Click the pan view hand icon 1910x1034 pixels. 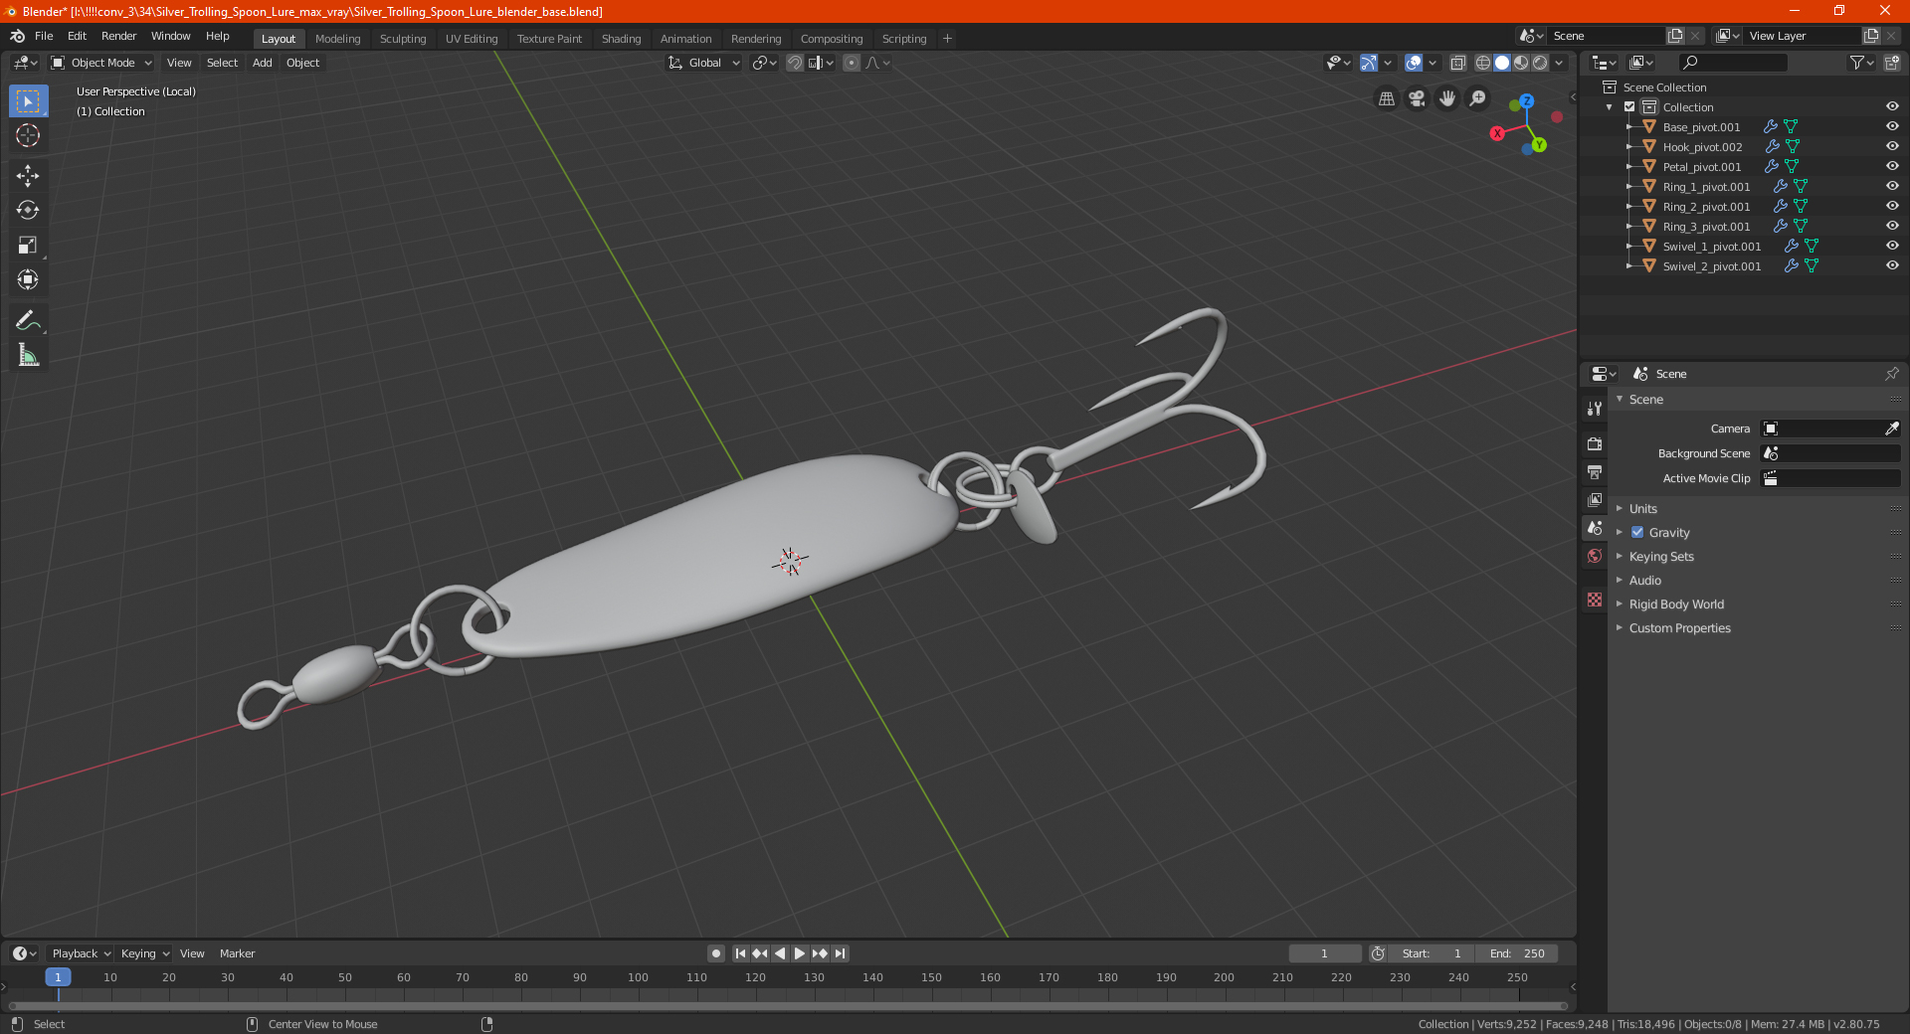tap(1447, 98)
